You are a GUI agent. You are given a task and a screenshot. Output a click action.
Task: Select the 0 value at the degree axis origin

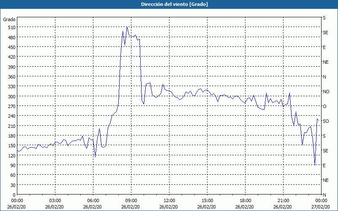(x=14, y=195)
